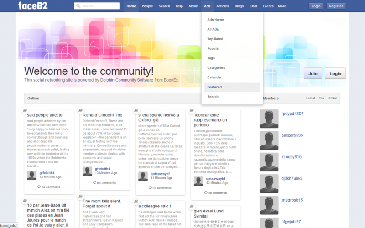Show Top members in Members panel
This screenshot has width=365, height=228.
pos(322,98)
